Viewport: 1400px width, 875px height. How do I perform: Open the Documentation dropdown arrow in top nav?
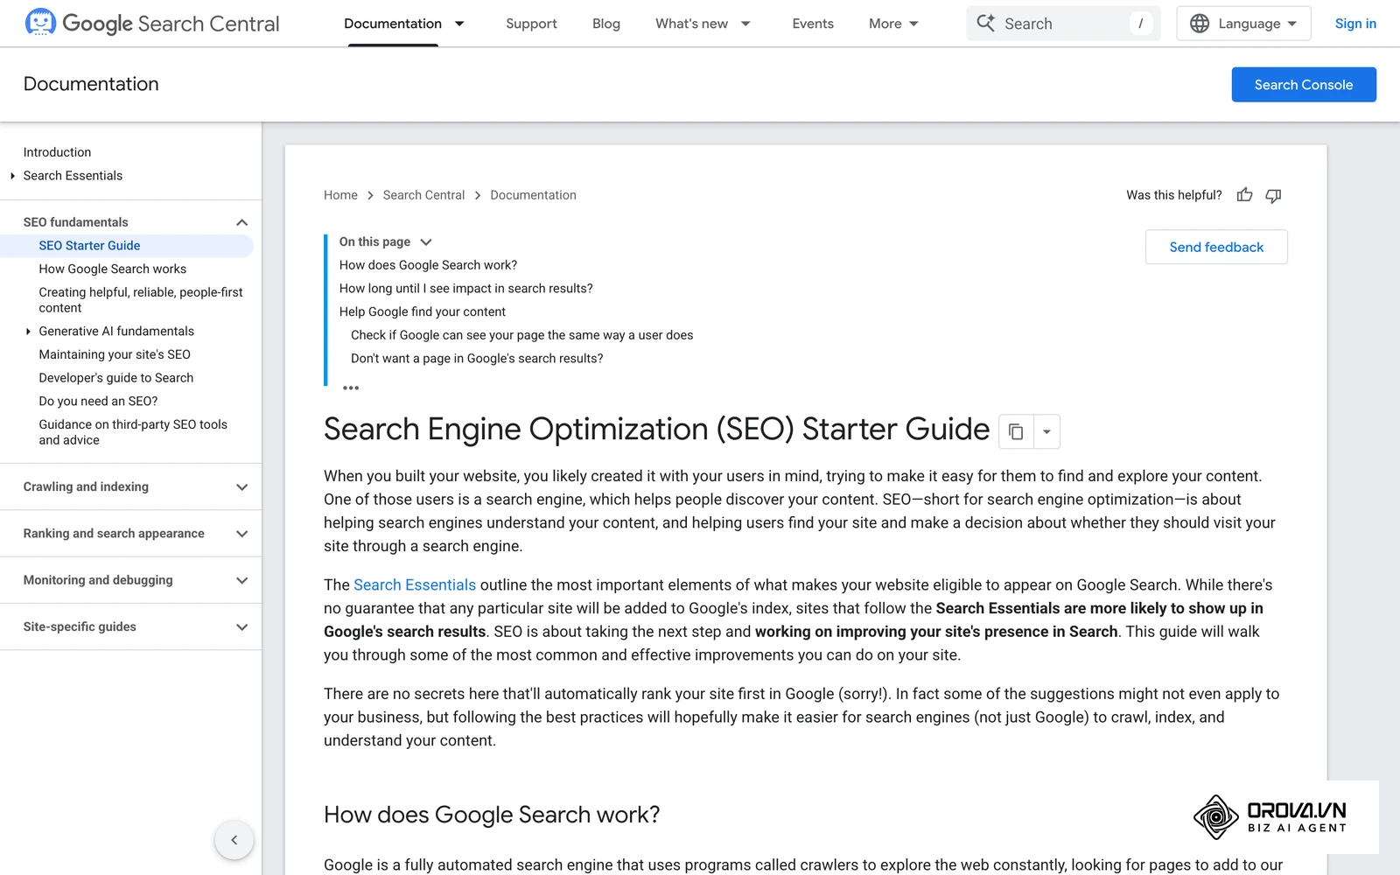click(459, 24)
